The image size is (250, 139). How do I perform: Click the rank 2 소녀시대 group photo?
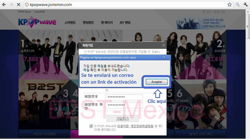click(196, 55)
